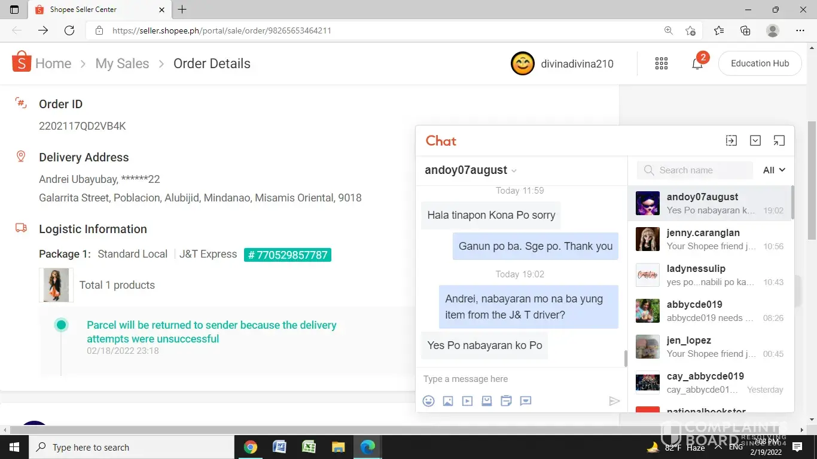Click the 'Yes Po nabayaran ko Po' message
Image resolution: width=817 pixels, height=459 pixels.
[484, 345]
